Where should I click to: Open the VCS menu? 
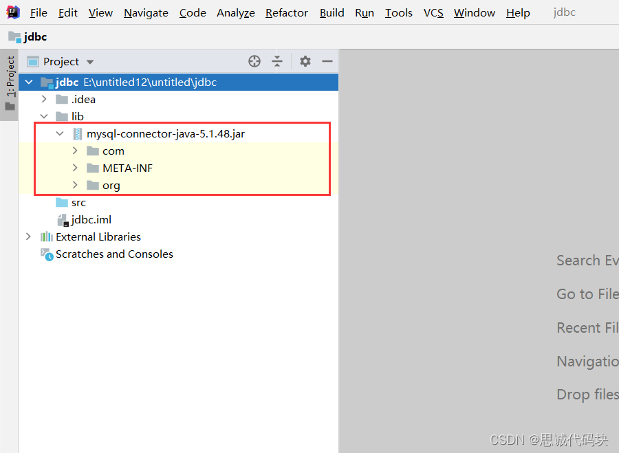pyautogui.click(x=433, y=13)
